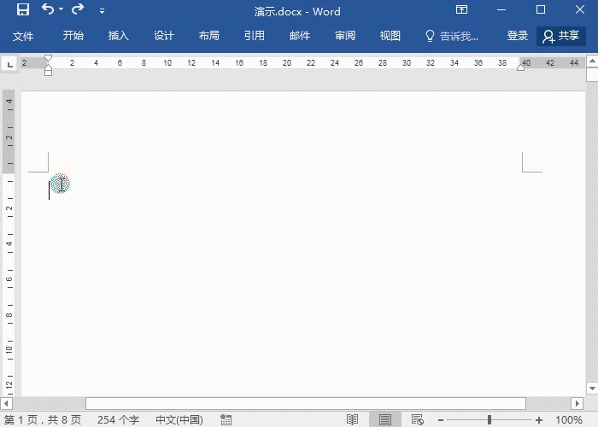The width and height of the screenshot is (598, 427).
Task: Expand Customize Quick Access Toolbar dropdown
Action: pyautogui.click(x=103, y=12)
